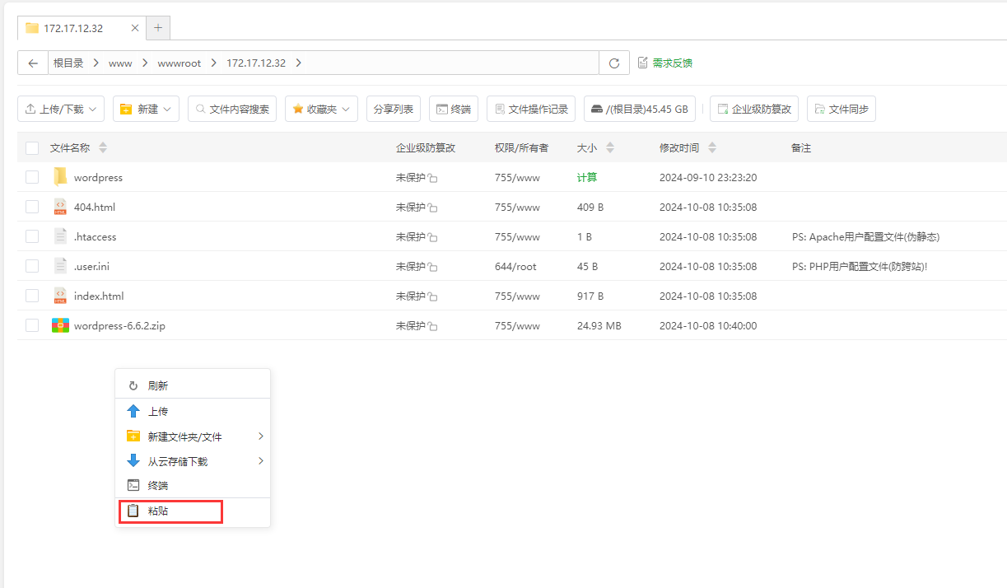
Task: Toggle the select-all checkbox in header
Action: tap(32, 148)
